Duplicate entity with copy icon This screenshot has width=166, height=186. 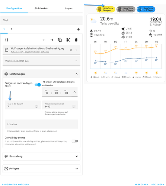pyautogui.click(x=60, y=40)
